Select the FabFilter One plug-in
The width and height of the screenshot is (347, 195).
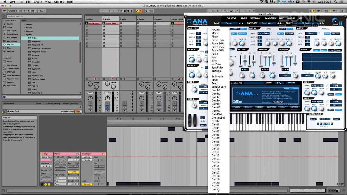[x=37, y=76]
